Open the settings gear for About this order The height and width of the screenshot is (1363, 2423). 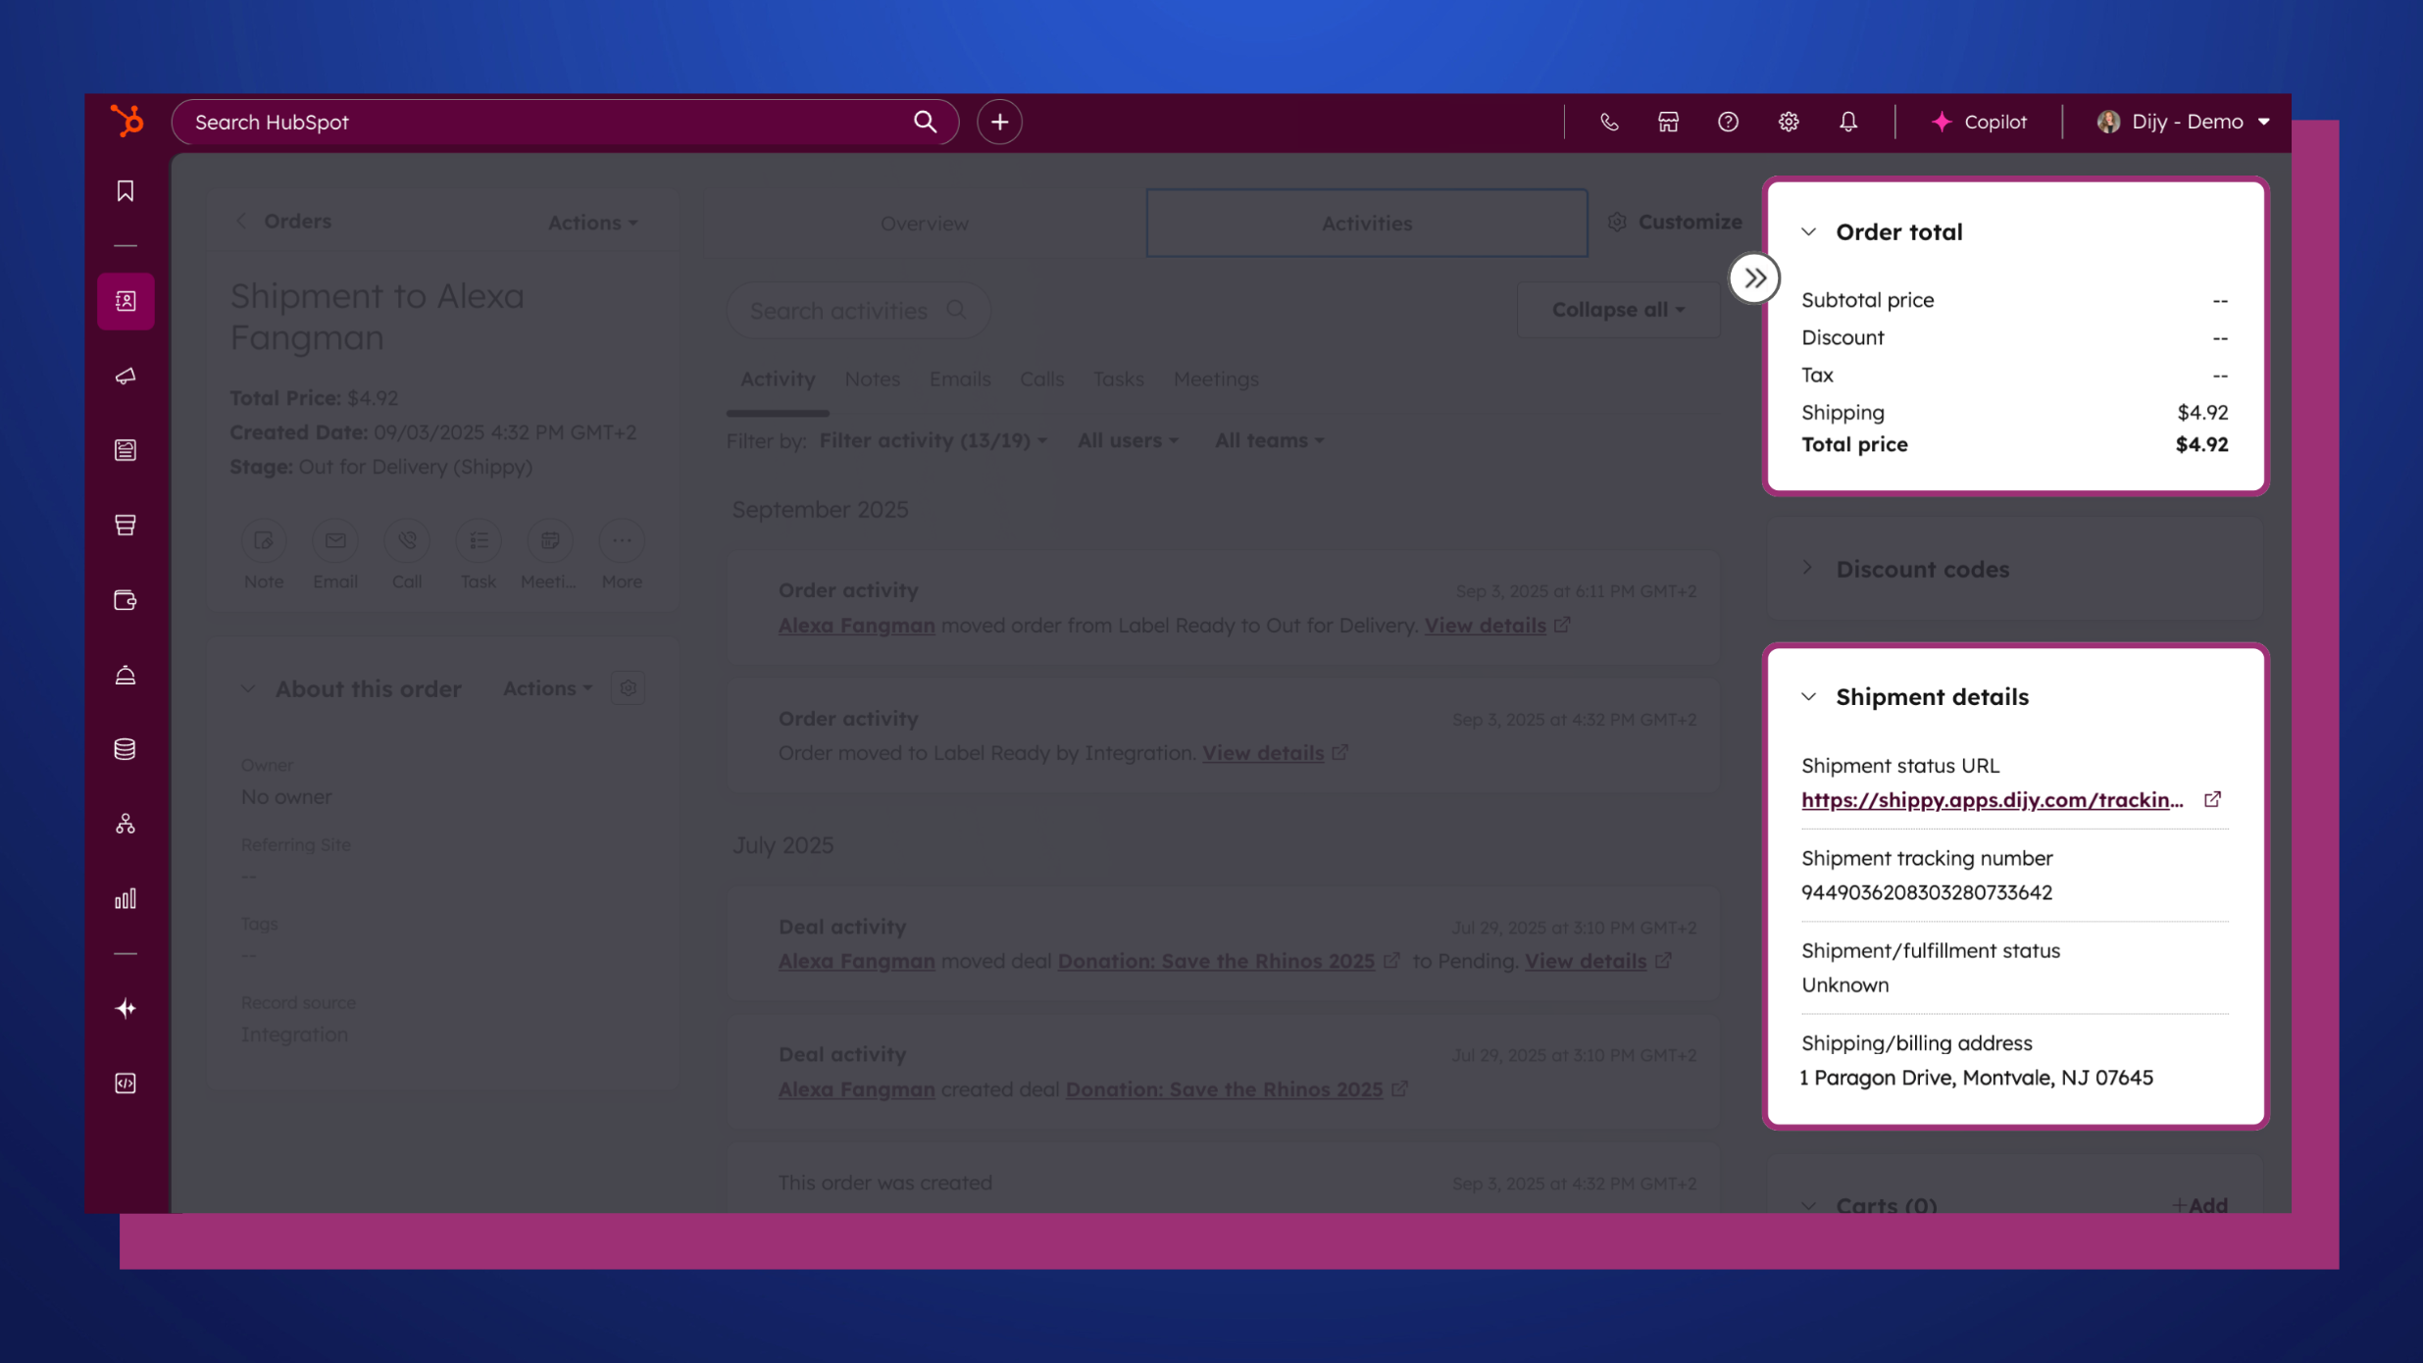629,687
